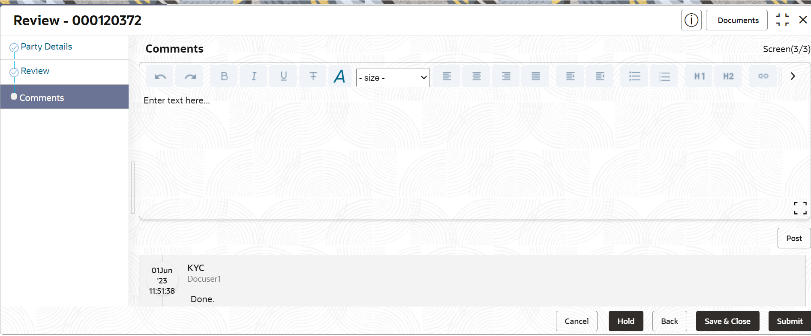Viewport: 811px width, 336px height.
Task: Toggle italic text formatting
Action: coord(254,77)
